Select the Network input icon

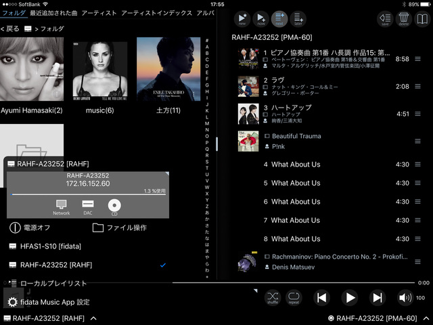tap(62, 207)
